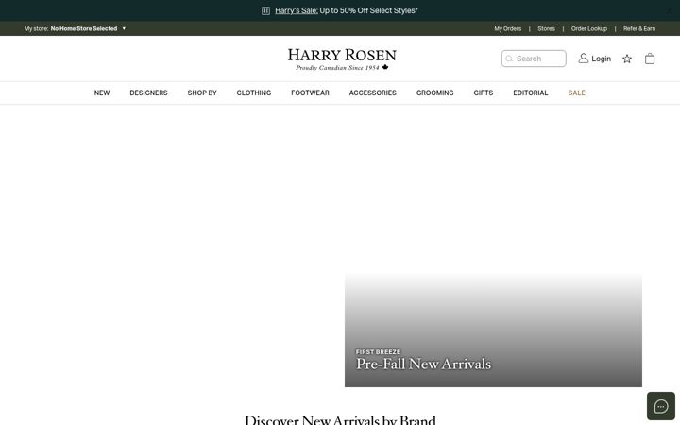Image resolution: width=680 pixels, height=425 pixels.
Task: Click the Login text link
Action: pos(601,59)
